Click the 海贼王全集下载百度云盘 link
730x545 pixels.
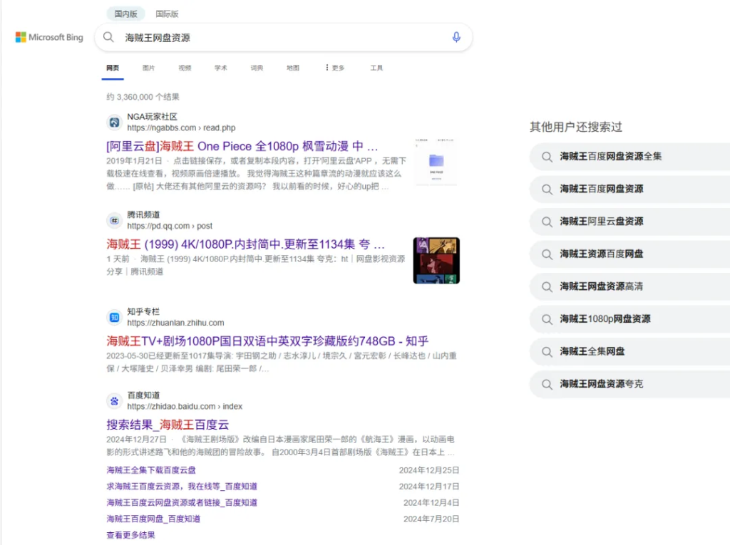tap(150, 470)
